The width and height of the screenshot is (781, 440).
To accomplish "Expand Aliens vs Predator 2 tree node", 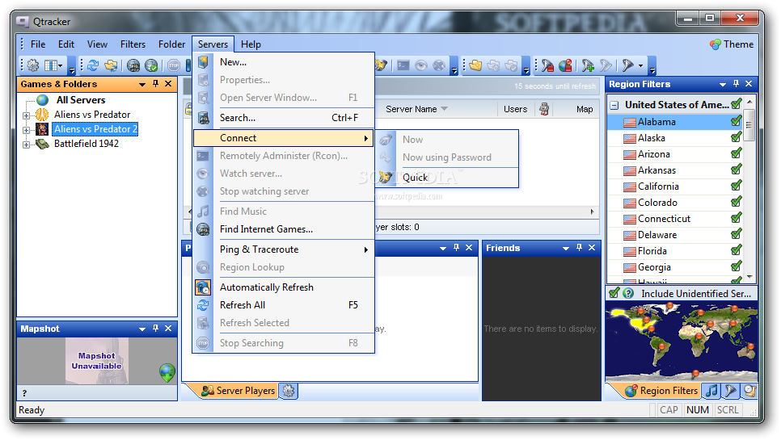I will [27, 130].
